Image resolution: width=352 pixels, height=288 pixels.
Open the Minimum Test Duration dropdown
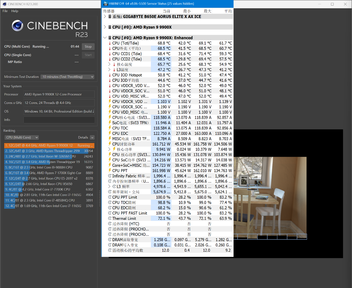coord(67,77)
